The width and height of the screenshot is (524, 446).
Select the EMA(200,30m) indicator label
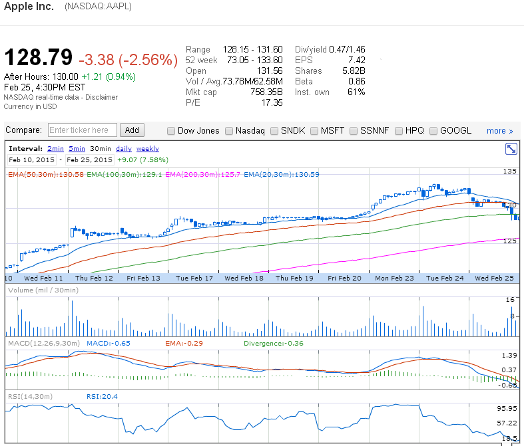(202, 174)
